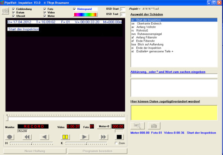The height and width of the screenshot is (155, 223).
Task: Uncheck the Hintergrund checkbox
Action: tap(74, 9)
